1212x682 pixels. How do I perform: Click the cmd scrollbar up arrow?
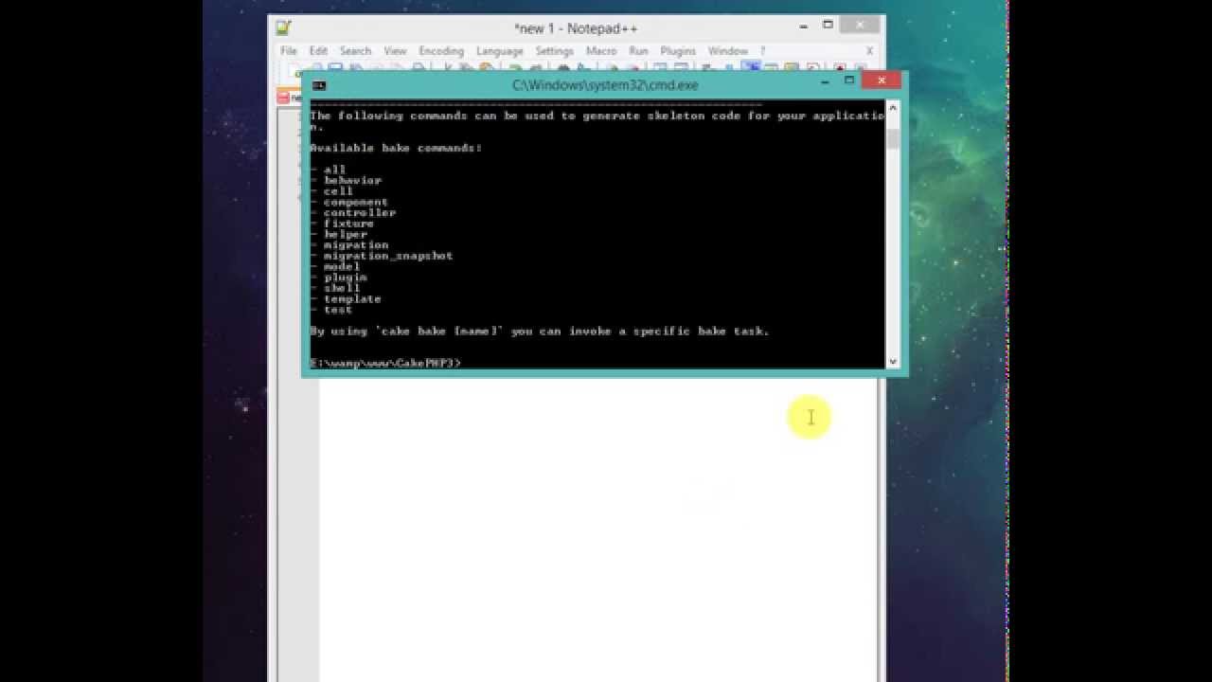[x=892, y=107]
